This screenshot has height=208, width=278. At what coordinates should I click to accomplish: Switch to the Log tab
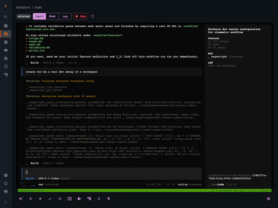[65, 16]
